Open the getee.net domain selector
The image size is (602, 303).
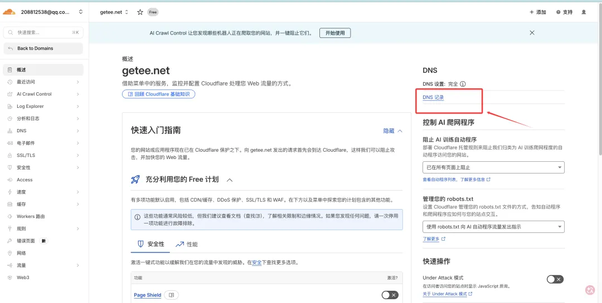pyautogui.click(x=114, y=12)
